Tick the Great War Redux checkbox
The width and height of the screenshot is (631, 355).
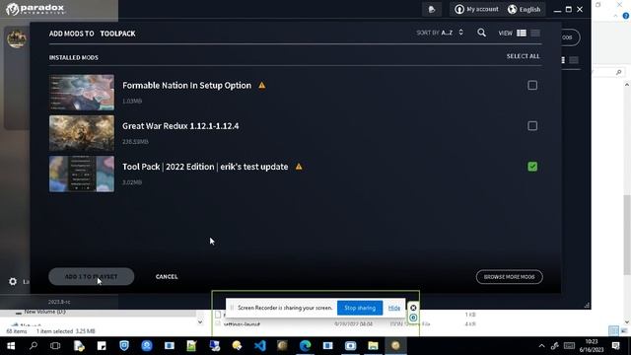pos(532,126)
